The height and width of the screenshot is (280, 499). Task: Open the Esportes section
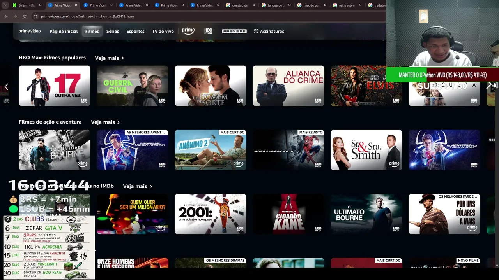click(x=135, y=31)
